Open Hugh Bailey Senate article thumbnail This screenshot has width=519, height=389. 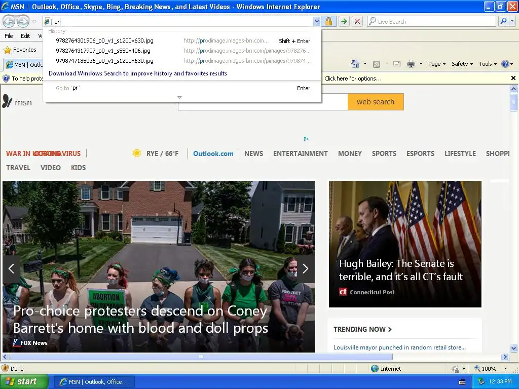[x=405, y=244]
